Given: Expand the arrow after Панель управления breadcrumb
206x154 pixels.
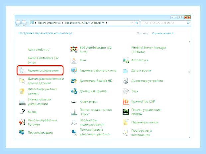Looking at the screenshot, I should click(63, 23).
